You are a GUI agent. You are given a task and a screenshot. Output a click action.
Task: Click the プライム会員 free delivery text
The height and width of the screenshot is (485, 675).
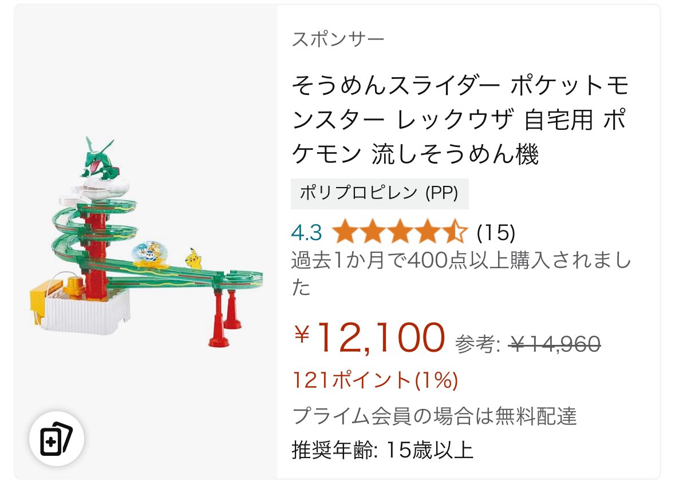pos(434,416)
